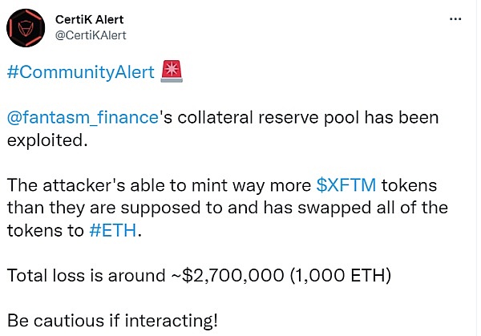Click the line "than they are supposed to"
This screenshot has width=481, height=336.
coord(115,208)
